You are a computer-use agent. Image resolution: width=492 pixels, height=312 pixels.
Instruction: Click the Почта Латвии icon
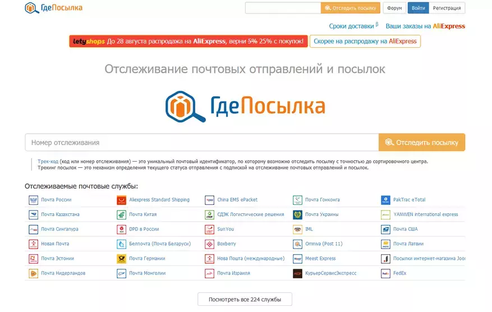click(x=385, y=244)
